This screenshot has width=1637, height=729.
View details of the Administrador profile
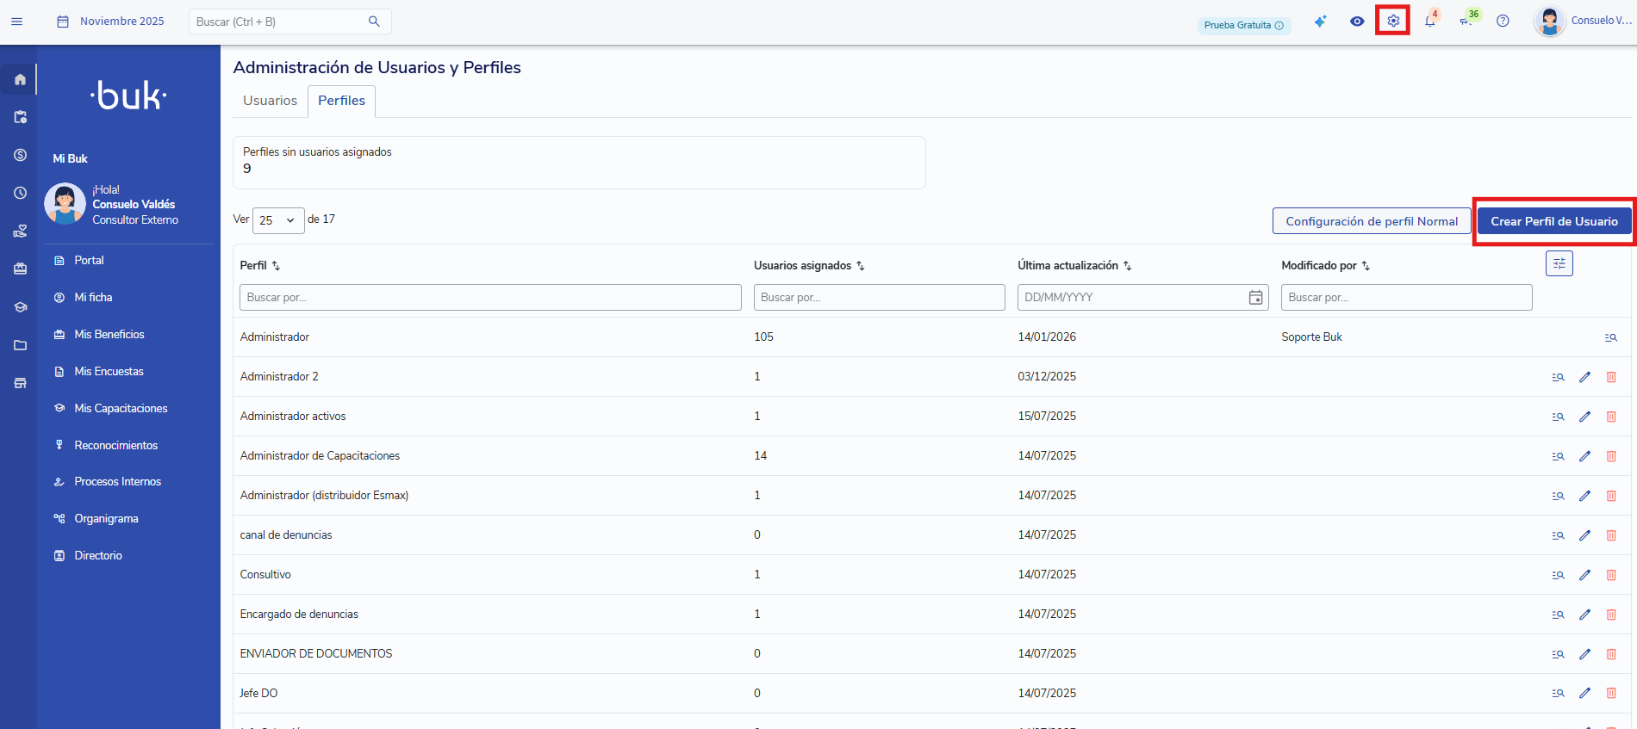[x=1610, y=337]
